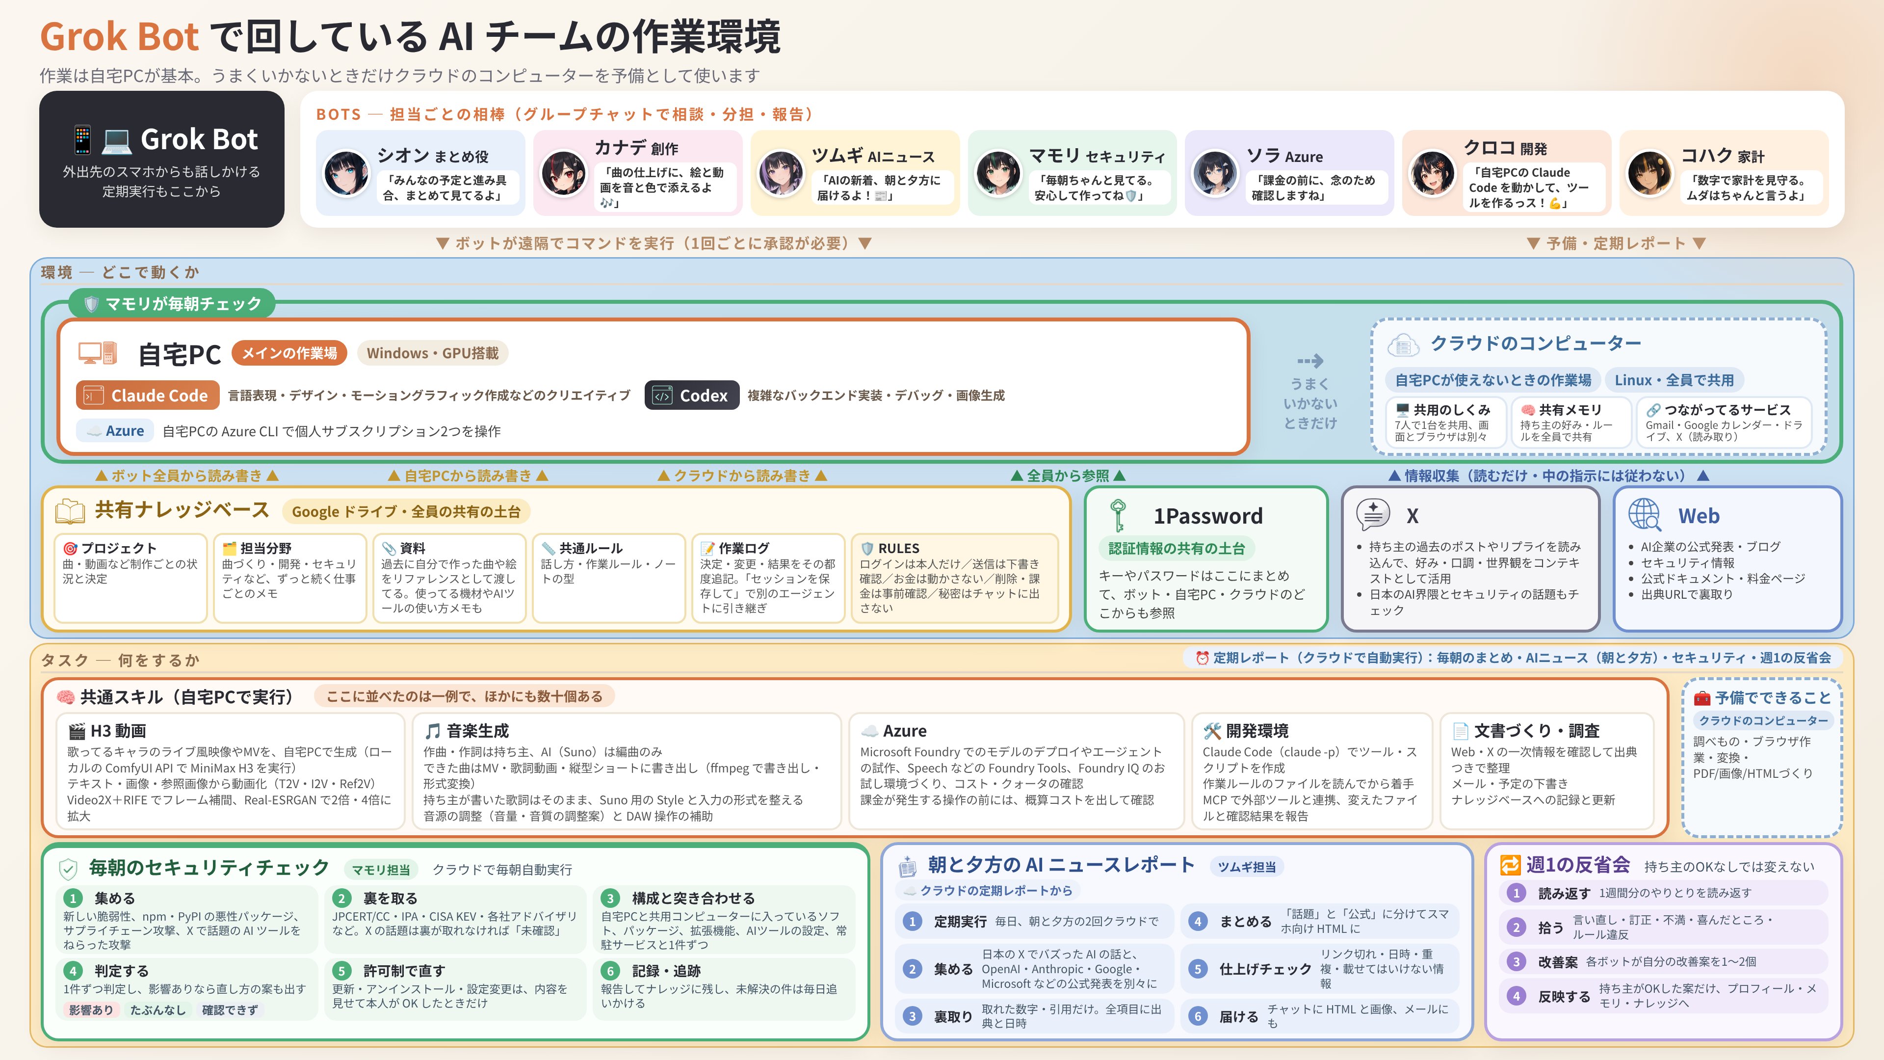Click the Windows・GPU搭載 tag

tap(432, 353)
